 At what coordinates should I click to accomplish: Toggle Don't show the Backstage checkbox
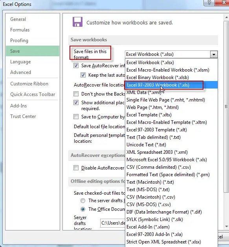[76, 94]
